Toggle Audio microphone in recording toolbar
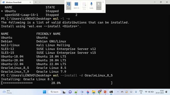Image resolution: width=170 pixels, height=95 pixels. (91, 6)
